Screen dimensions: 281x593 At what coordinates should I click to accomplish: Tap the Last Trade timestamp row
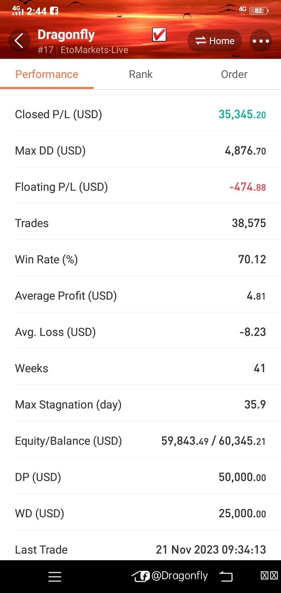[x=140, y=550]
